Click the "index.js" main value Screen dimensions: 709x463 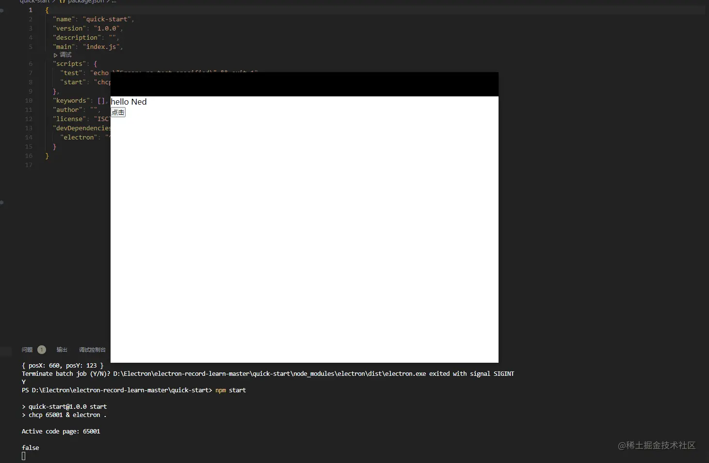[x=101, y=47]
